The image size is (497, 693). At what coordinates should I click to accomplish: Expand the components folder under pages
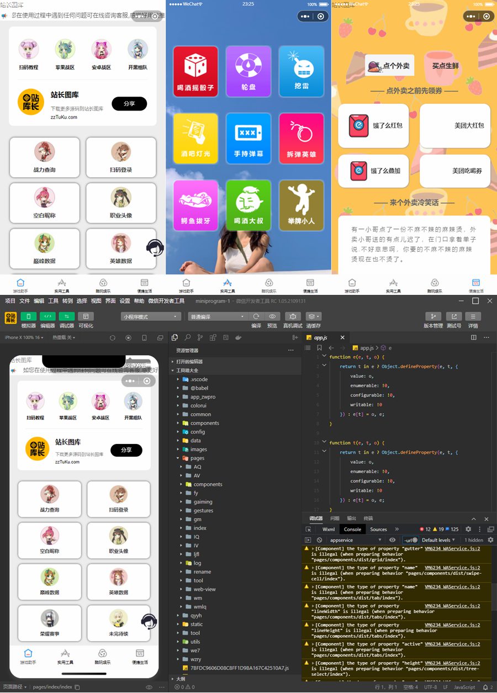pos(208,484)
